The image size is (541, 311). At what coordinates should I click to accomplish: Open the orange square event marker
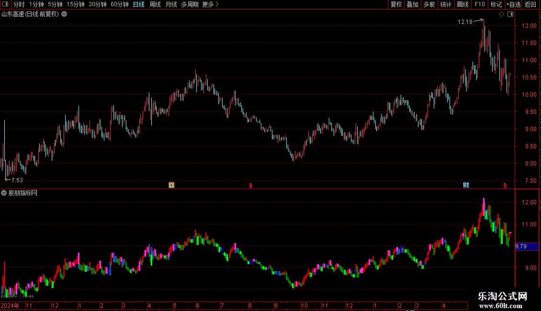point(171,185)
